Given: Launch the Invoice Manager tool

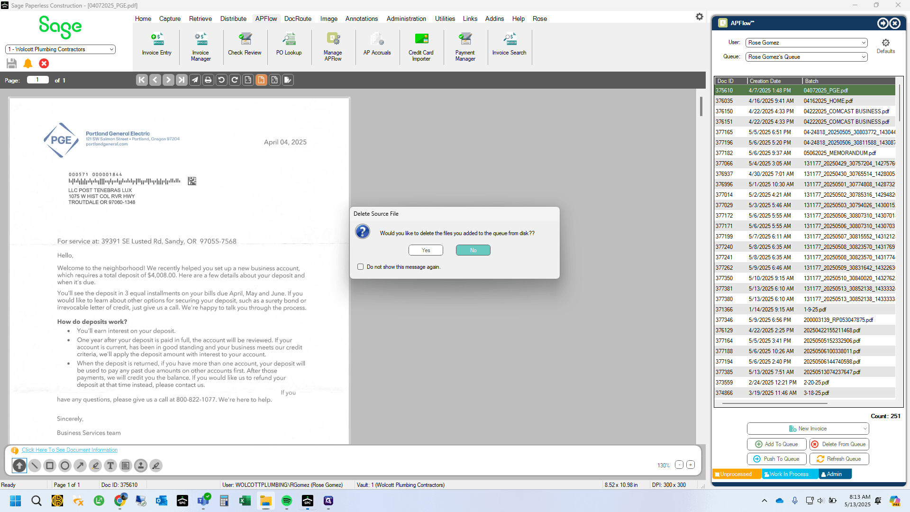Looking at the screenshot, I should (x=200, y=47).
